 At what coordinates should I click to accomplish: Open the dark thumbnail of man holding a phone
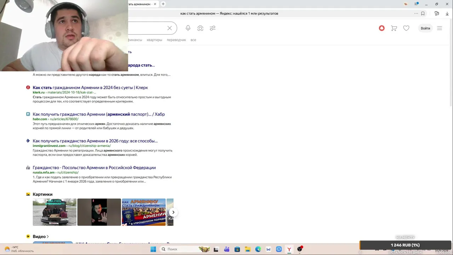pyautogui.click(x=99, y=212)
